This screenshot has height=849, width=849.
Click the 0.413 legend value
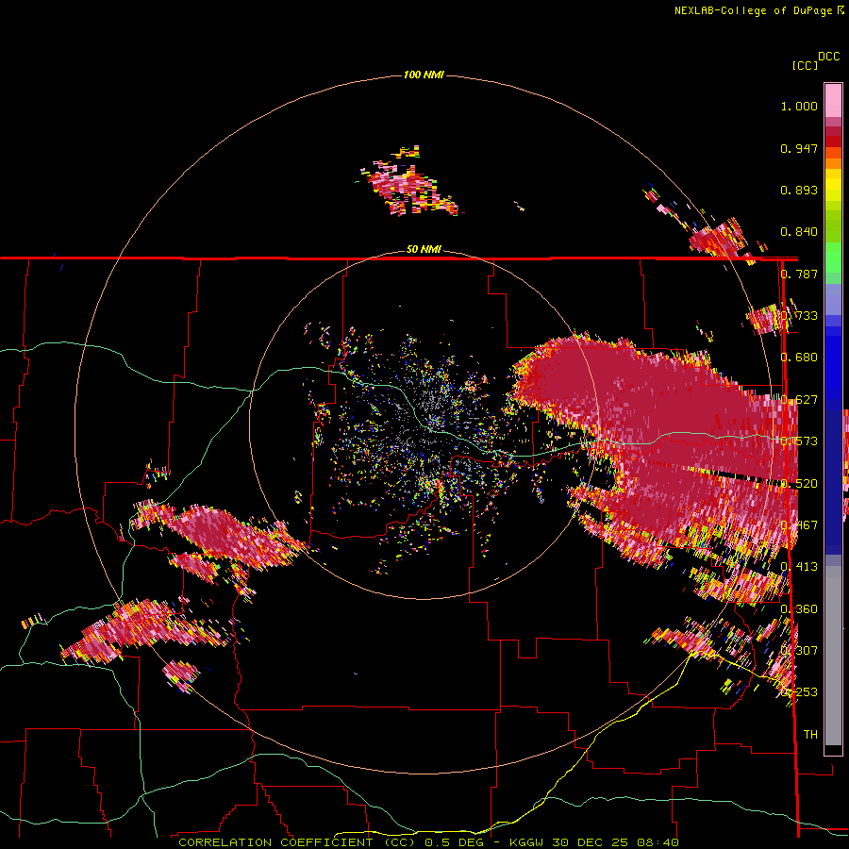coord(799,567)
